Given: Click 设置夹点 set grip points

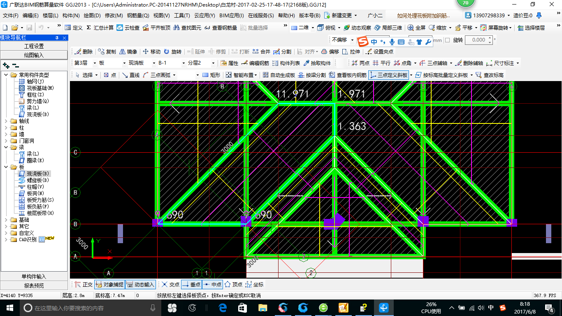Looking at the screenshot, I should [x=379, y=51].
